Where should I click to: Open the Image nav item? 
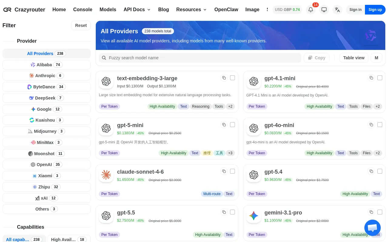pos(252,10)
